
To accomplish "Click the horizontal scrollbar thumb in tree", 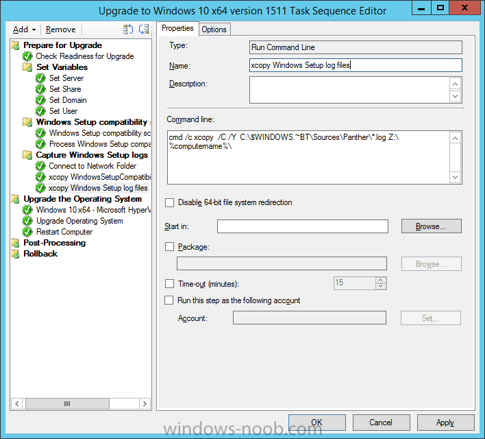I will (x=67, y=404).
